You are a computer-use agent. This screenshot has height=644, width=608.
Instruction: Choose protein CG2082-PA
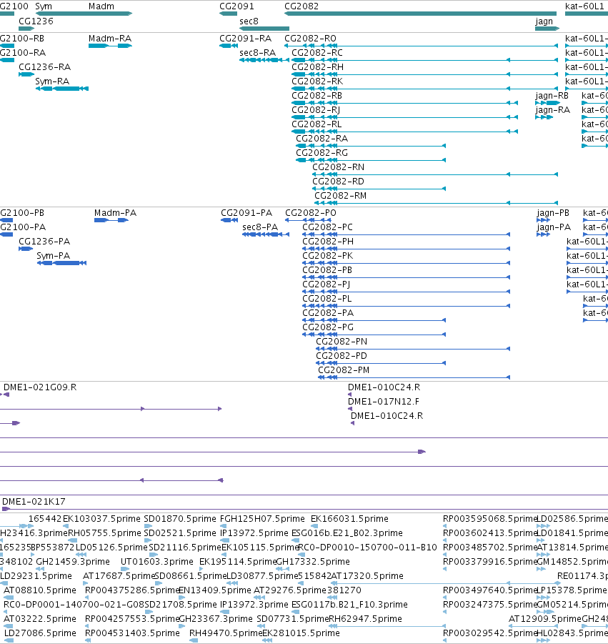[328, 313]
